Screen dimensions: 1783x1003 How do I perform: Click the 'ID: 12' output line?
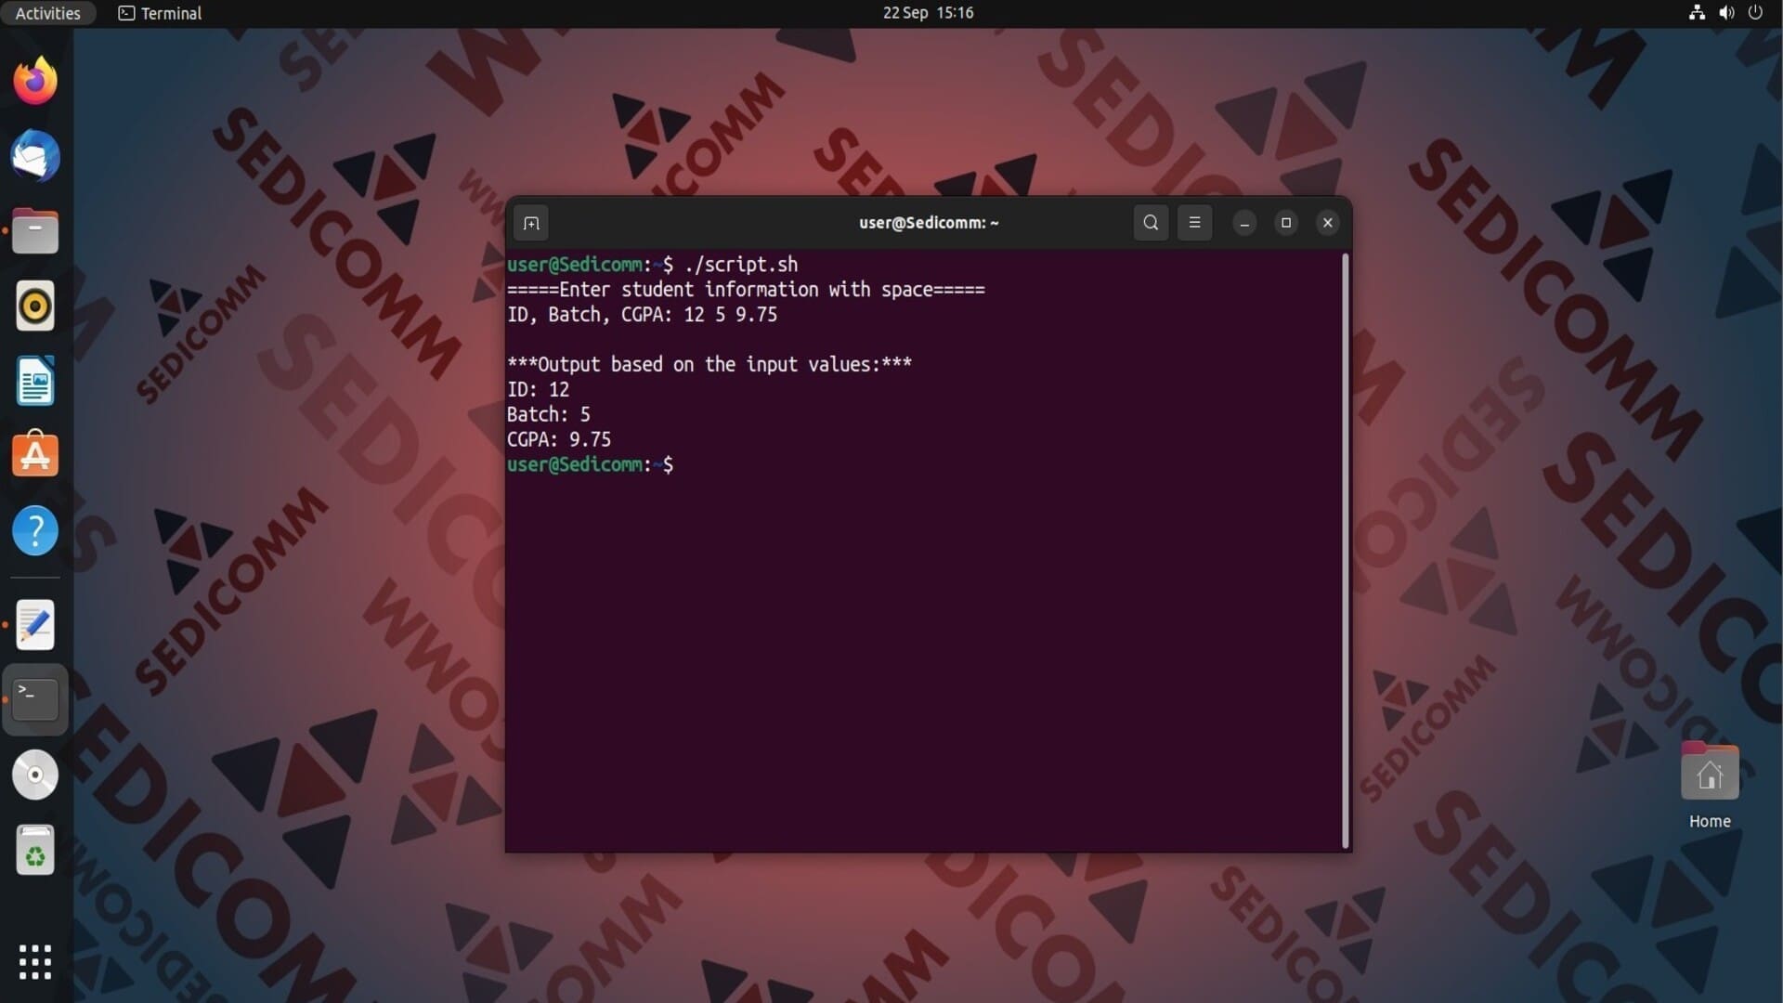538,390
